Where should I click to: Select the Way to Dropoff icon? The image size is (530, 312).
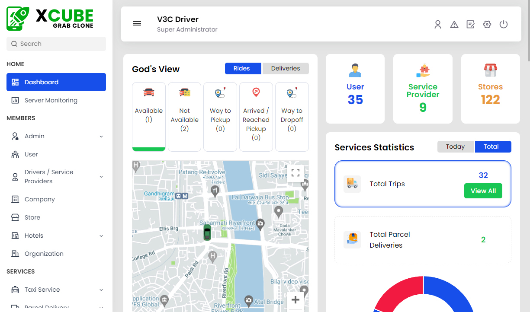pos(292,92)
